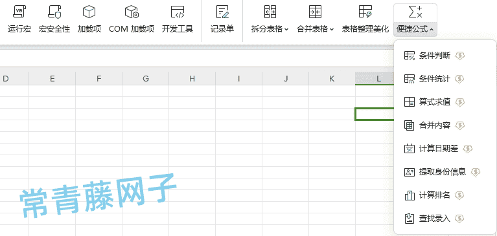
Task: Select column I header
Action: (x=238, y=78)
